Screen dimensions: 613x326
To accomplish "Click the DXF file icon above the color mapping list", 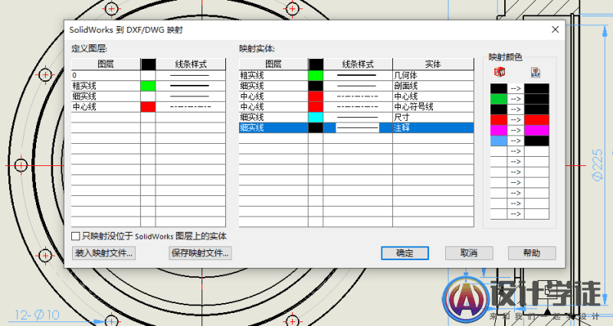I will click(x=535, y=72).
